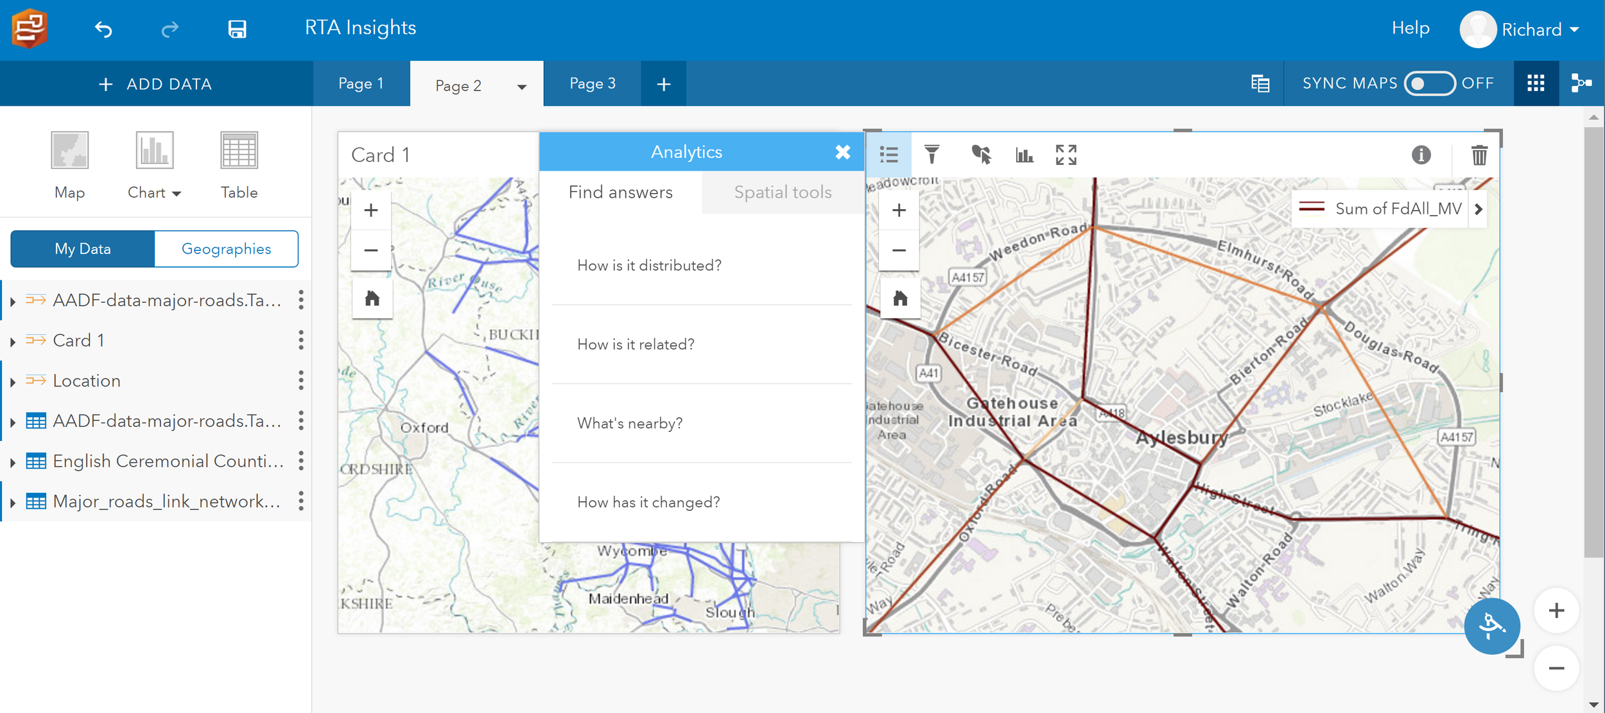Open the card filter tool
The height and width of the screenshot is (713, 1605).
click(x=932, y=155)
